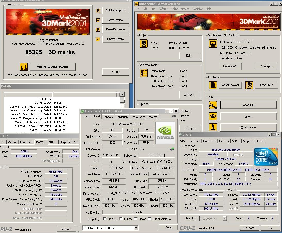Viewport: 282px width, 233px height.
Task: Open the GPU selection dropdown in GPU-Z
Action: pos(136,228)
